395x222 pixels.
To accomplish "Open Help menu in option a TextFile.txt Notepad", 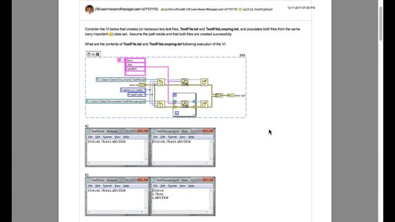I will pos(126,137).
